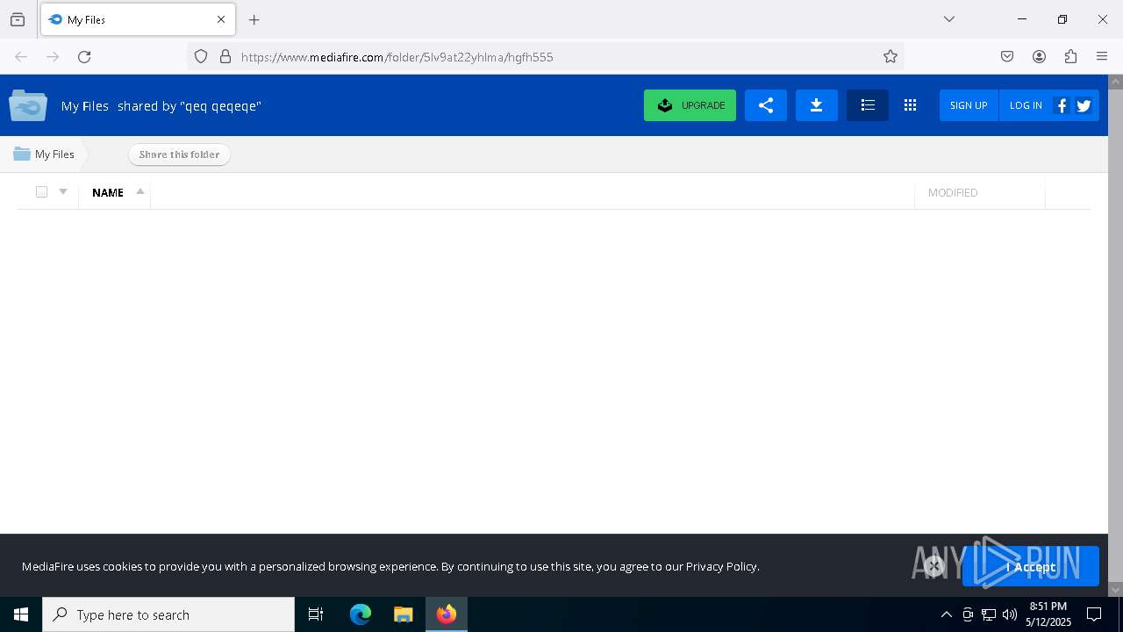
Task: Open the Firefox application menu
Action: pyautogui.click(x=1102, y=56)
